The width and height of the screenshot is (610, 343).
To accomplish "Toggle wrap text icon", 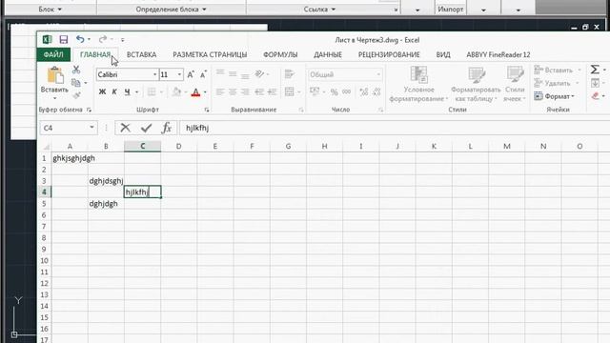I will click(x=289, y=74).
